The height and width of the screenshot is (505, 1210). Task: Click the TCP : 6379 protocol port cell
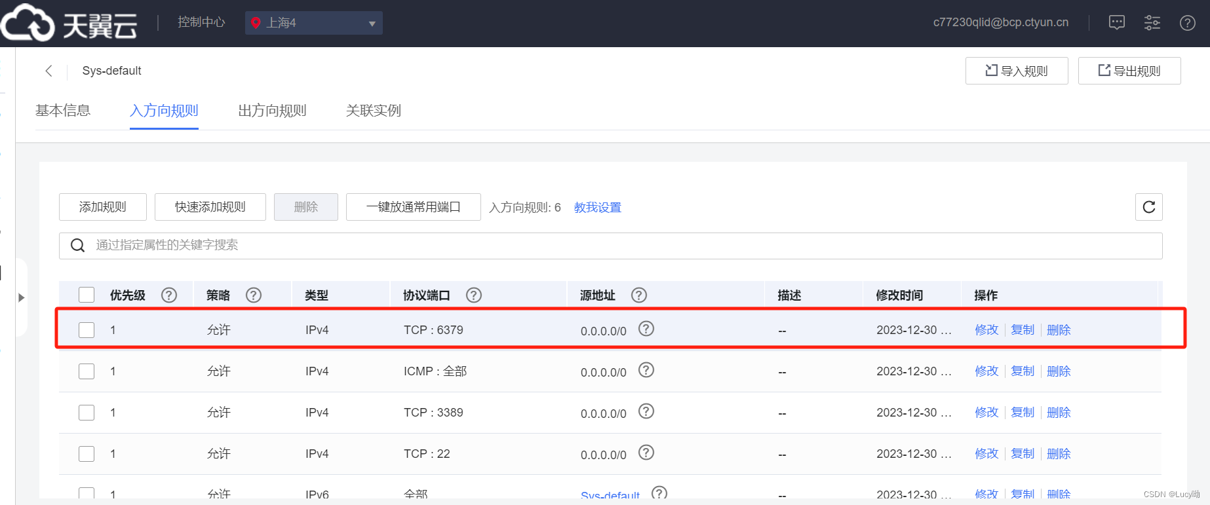(x=433, y=330)
